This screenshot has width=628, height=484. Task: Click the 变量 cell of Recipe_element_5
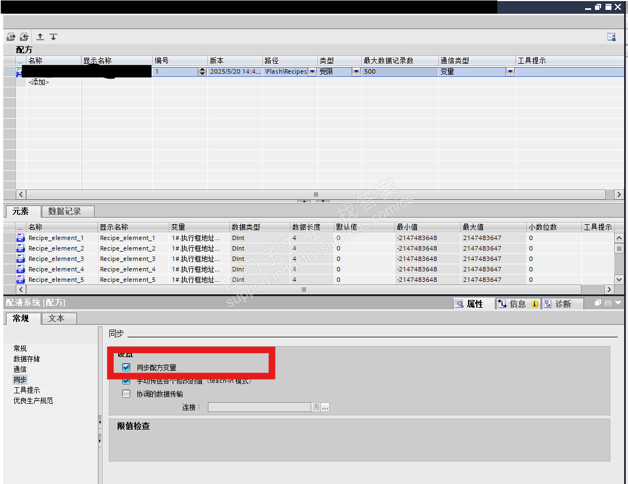(200, 279)
